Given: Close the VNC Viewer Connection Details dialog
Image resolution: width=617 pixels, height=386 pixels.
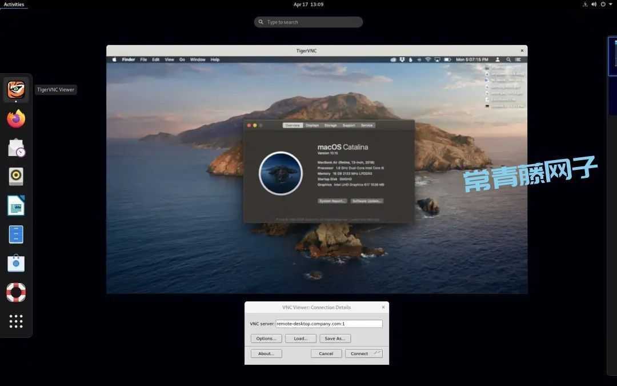Looking at the screenshot, I should click(383, 307).
